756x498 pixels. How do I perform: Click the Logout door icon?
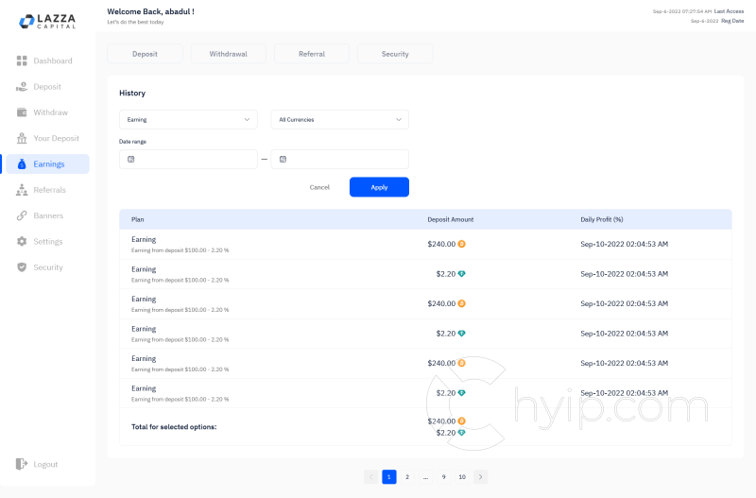(22, 464)
